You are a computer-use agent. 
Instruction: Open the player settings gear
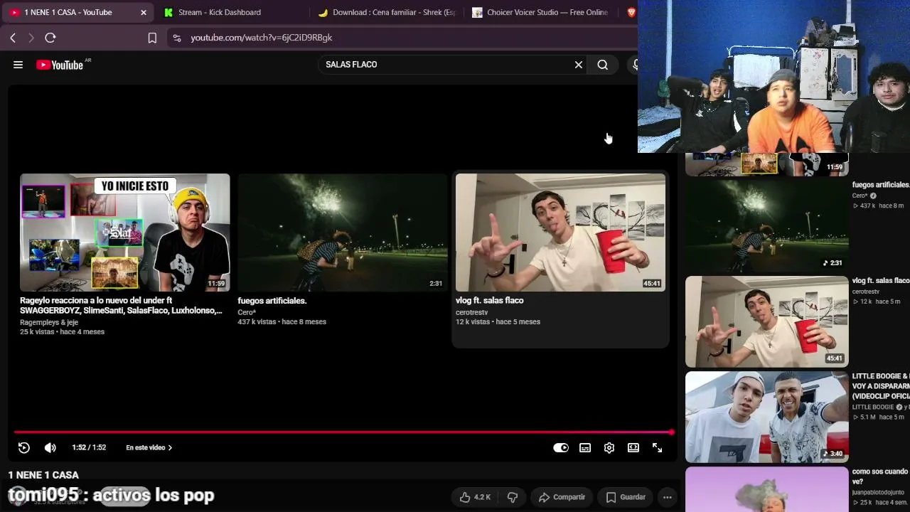[609, 447]
